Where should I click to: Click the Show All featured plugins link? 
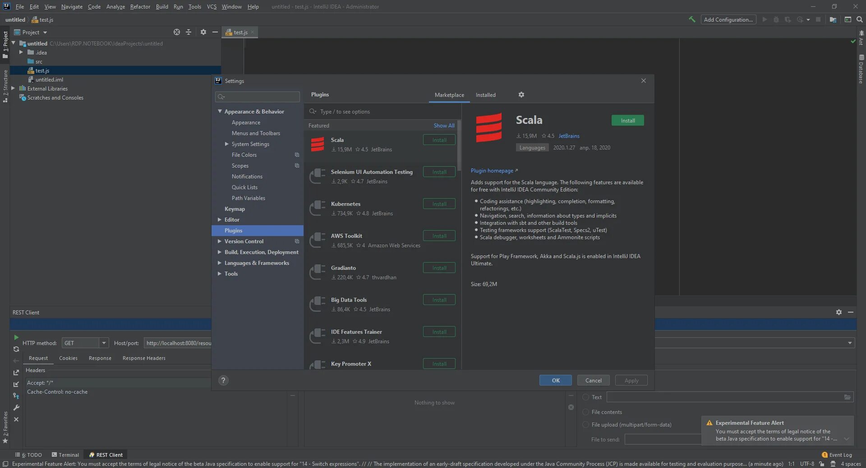point(444,126)
